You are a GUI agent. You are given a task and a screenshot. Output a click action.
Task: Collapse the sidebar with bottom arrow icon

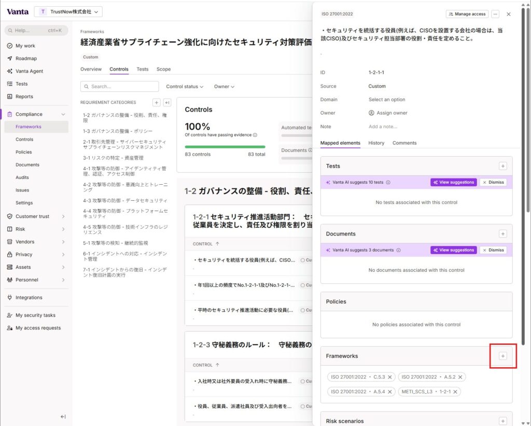pyautogui.click(x=63, y=417)
